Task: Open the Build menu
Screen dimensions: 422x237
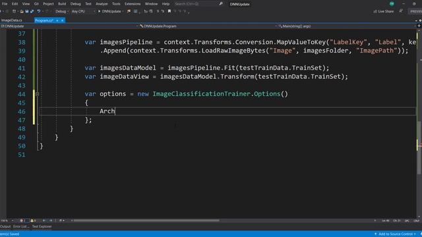Action: [x=62, y=4]
